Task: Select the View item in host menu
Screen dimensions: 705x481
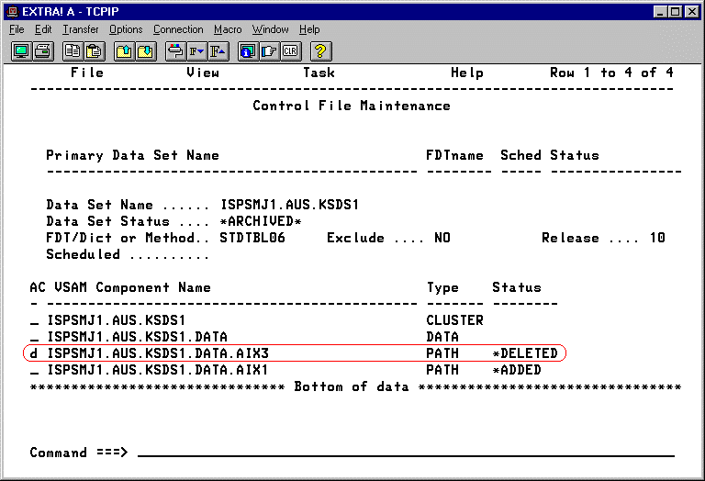Action: click(x=203, y=73)
